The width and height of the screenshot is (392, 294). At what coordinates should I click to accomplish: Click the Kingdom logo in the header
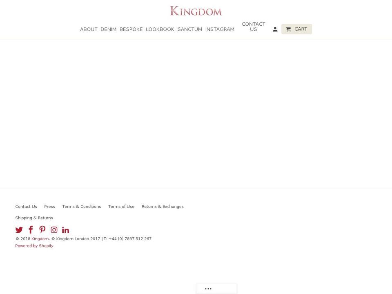pyautogui.click(x=196, y=11)
